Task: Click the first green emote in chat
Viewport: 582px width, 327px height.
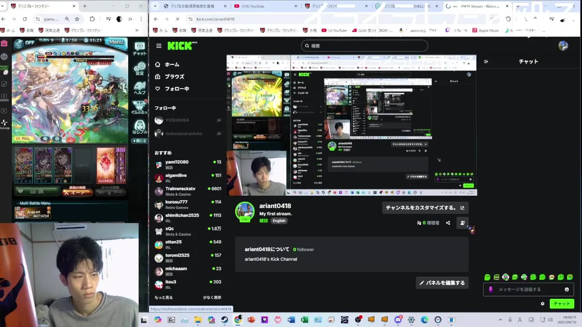Action: pyautogui.click(x=487, y=277)
